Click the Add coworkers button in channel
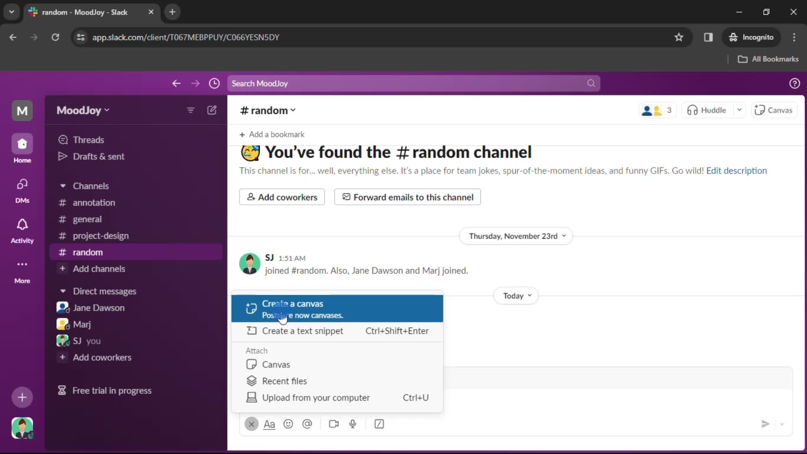Image resolution: width=807 pixels, height=454 pixels. coord(282,197)
